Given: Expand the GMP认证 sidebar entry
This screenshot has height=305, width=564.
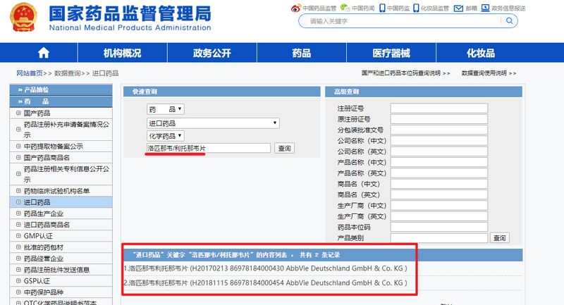Looking at the screenshot, I should (x=18, y=236).
